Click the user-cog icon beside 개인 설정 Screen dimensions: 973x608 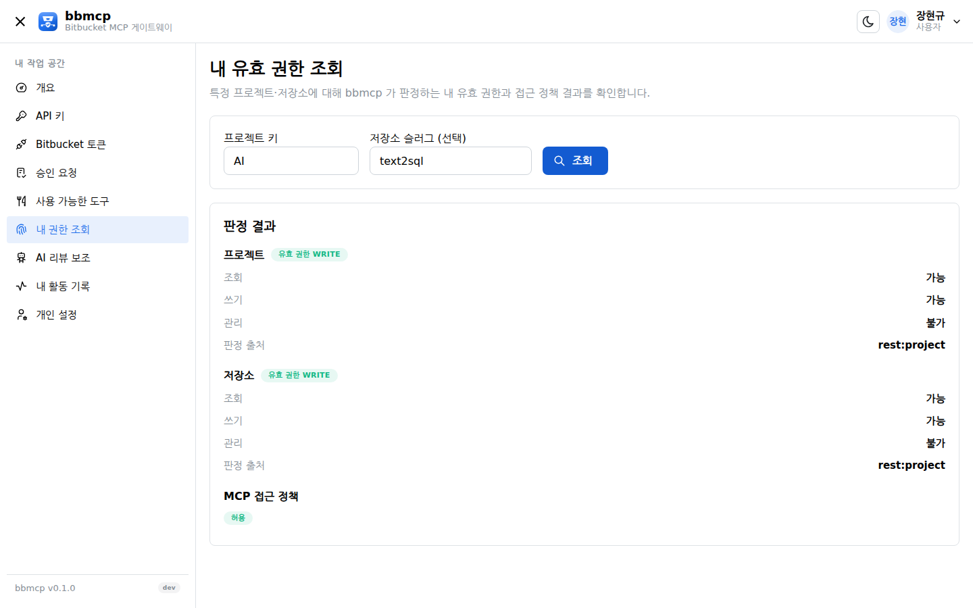tap(22, 315)
